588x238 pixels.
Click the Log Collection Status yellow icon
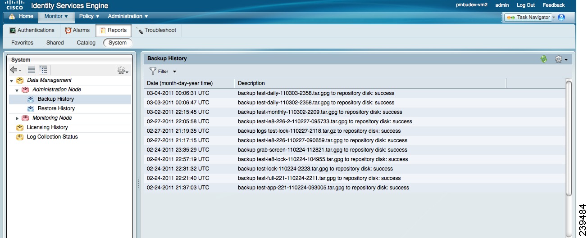[19, 137]
